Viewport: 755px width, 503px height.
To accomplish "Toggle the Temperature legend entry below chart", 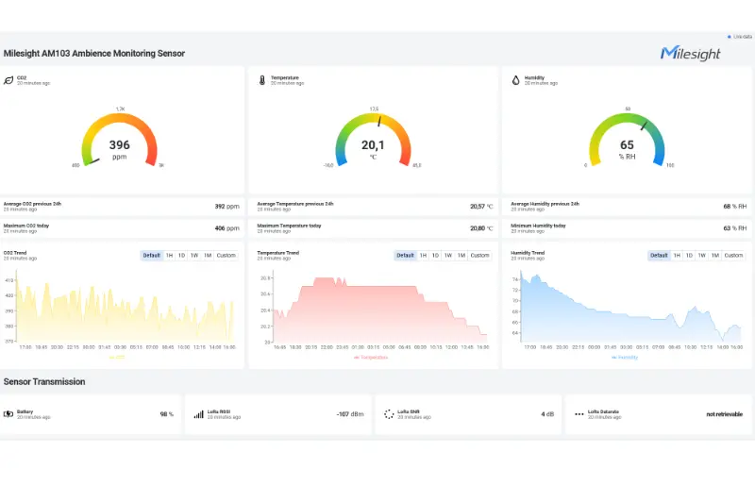I will (371, 357).
